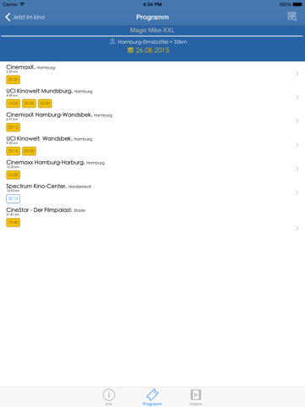Tap the Magic Mike XXL title
305x407 pixels.
tap(152, 31)
